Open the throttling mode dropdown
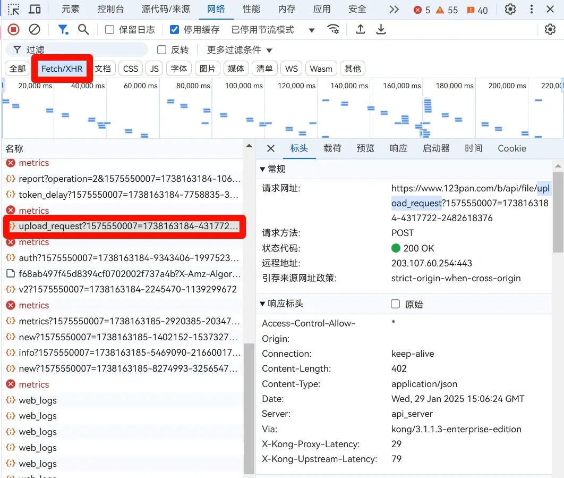This screenshot has height=478, width=564. pos(312,30)
